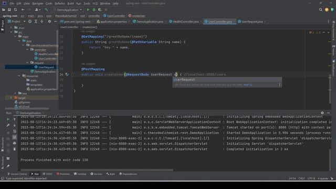Open Services tool window button
This screenshot has height=189, width=336.
point(96,174)
